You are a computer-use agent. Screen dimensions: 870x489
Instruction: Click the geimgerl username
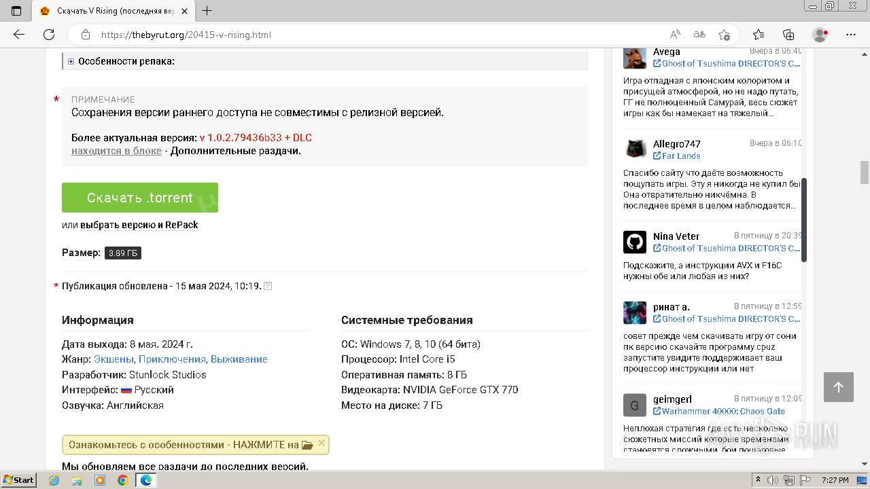(x=672, y=399)
